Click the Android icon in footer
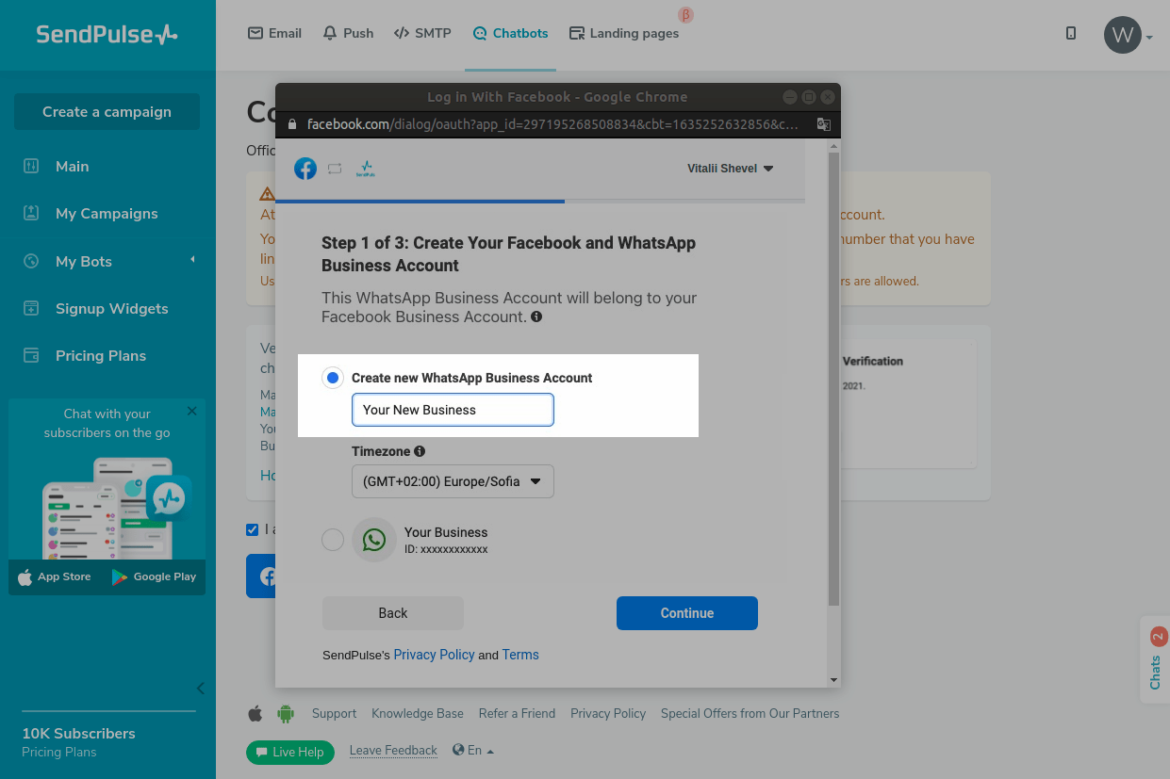The height and width of the screenshot is (779, 1170). click(286, 714)
